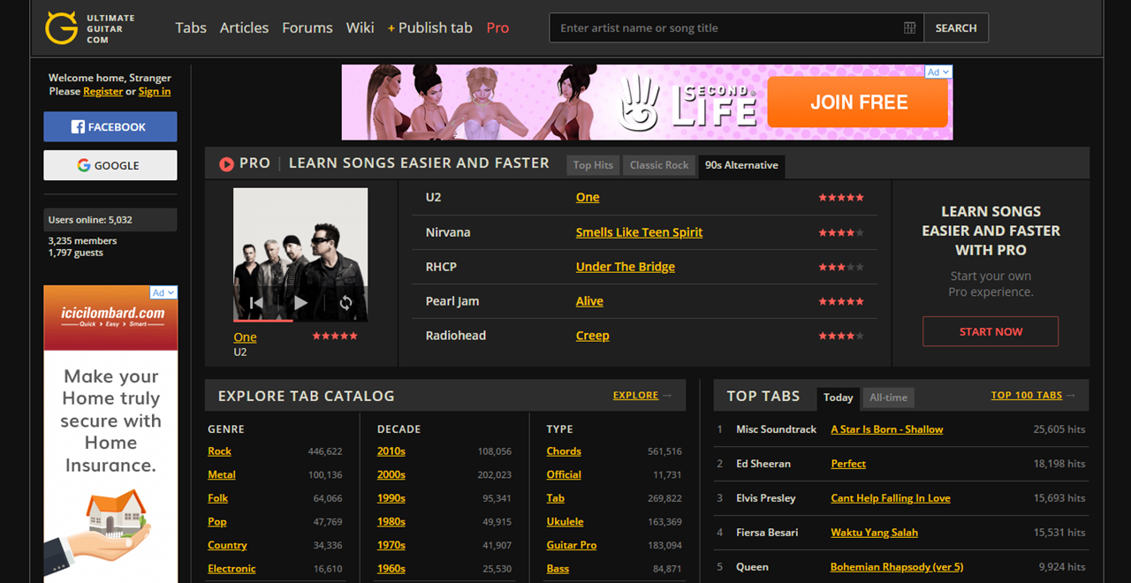Open the Pro navigation item
Image resolution: width=1131 pixels, height=583 pixels.
[497, 28]
